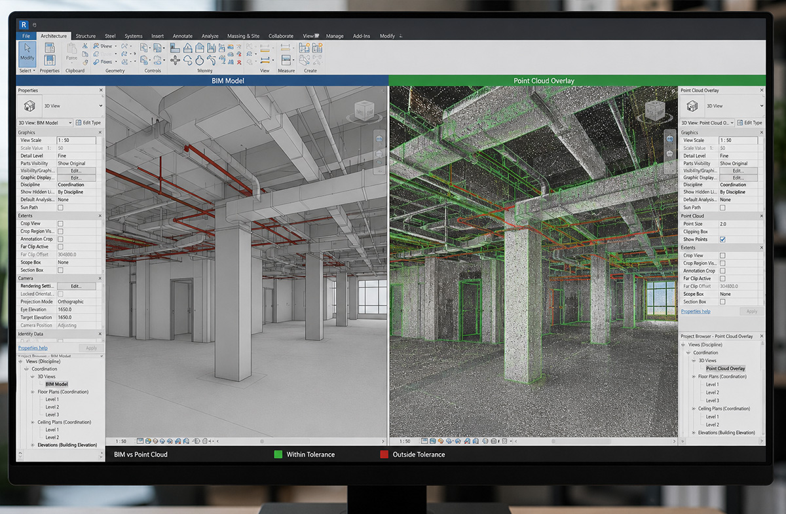Open Properties help link in left panel
Image resolution: width=786 pixels, height=514 pixels.
tap(33, 348)
